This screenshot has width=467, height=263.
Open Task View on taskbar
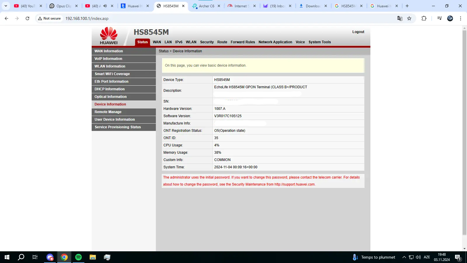pos(35,257)
